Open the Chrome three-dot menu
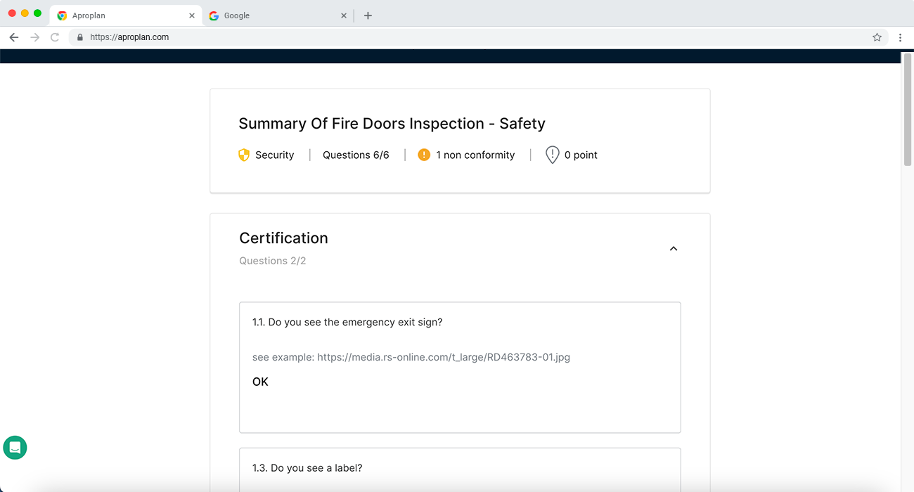The image size is (914, 492). [x=900, y=37]
